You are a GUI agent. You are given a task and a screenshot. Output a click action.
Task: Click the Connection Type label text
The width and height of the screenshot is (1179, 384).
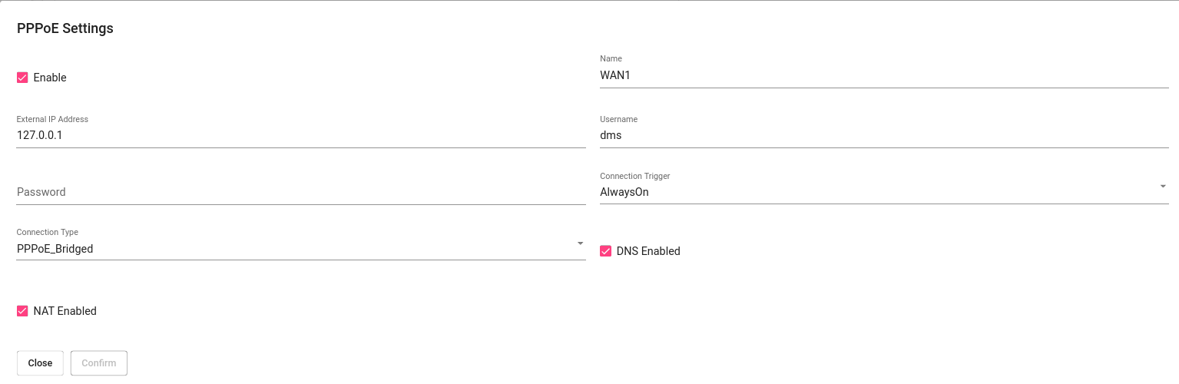coord(48,232)
